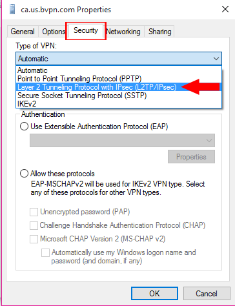
Task: Open the Options tab
Action: [x=54, y=32]
